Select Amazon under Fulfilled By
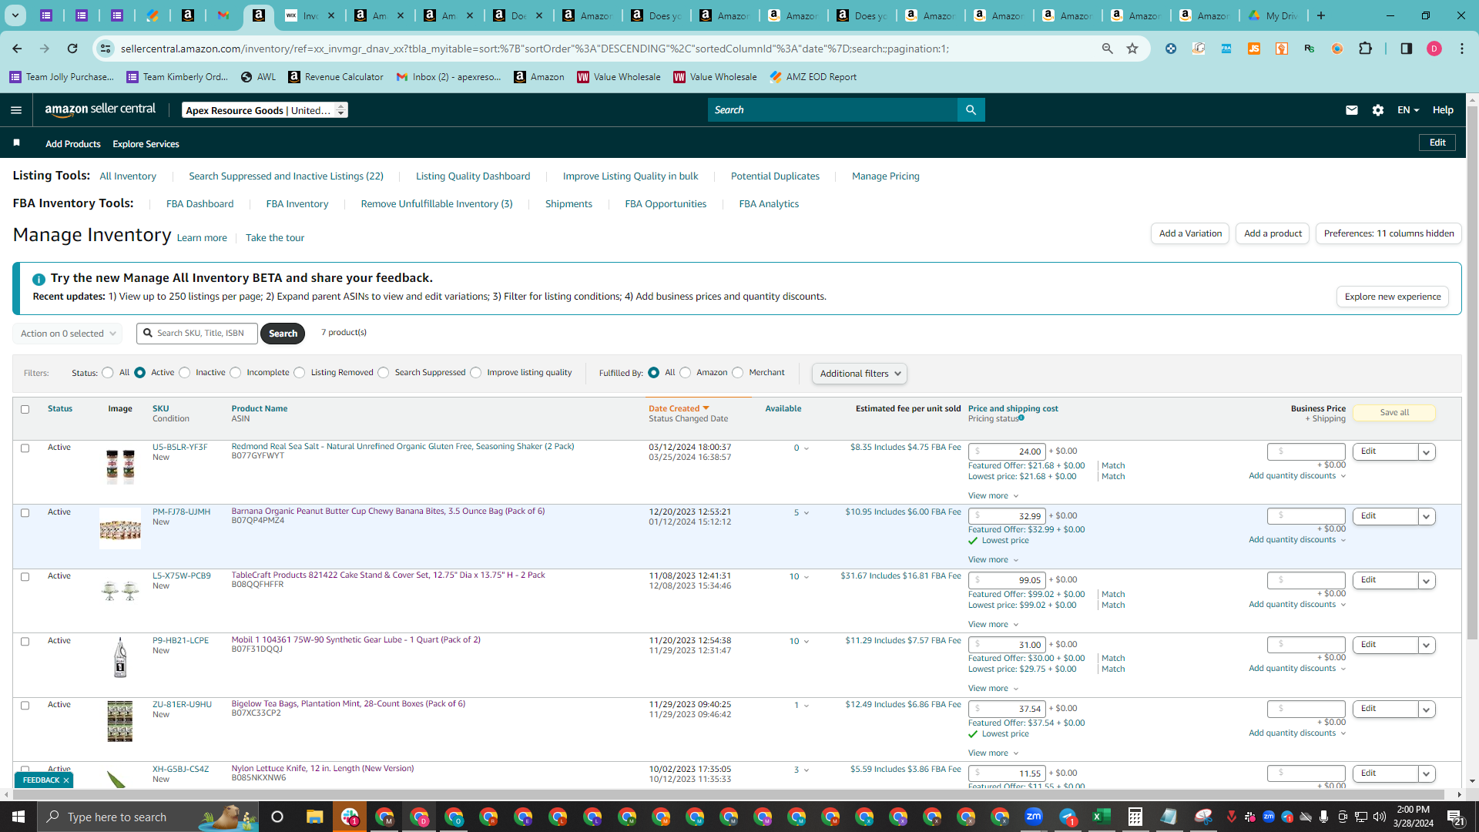The width and height of the screenshot is (1479, 832). [x=686, y=373]
